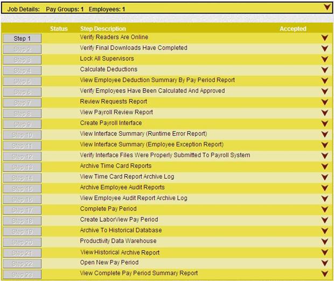Expand the Job Details header arrow
334x281 pixels.
(326, 8)
